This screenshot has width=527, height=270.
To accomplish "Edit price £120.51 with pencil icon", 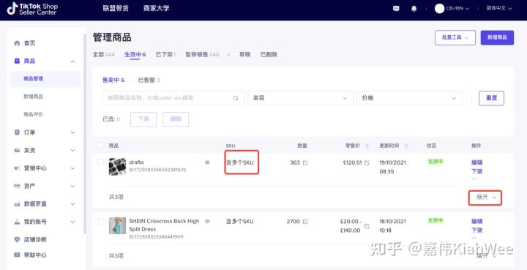I will (367, 163).
